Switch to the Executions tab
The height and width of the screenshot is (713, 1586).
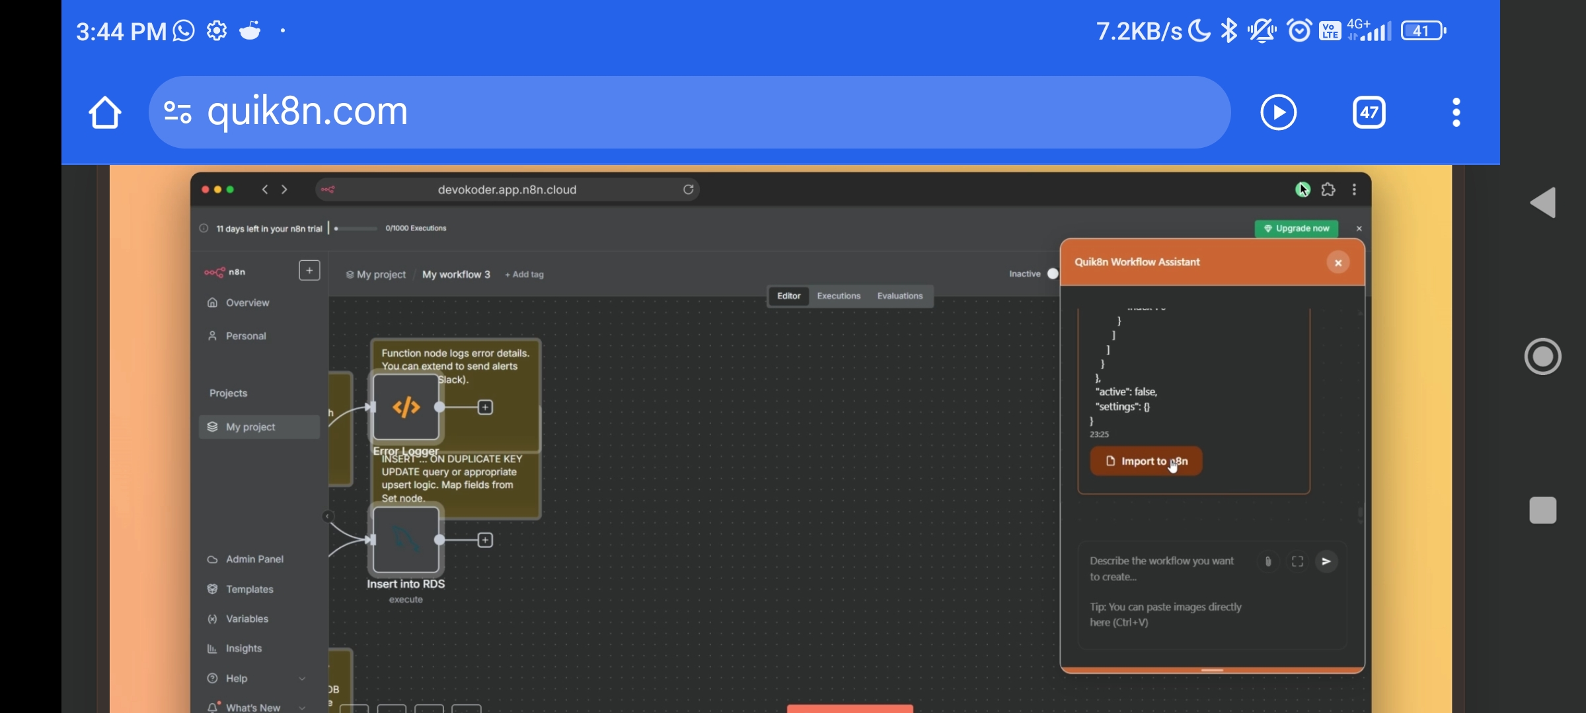(839, 296)
